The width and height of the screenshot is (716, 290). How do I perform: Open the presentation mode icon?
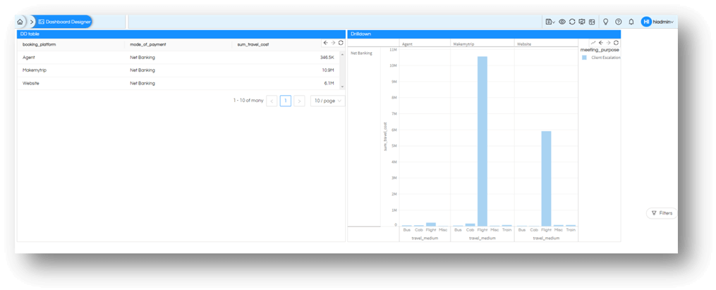[x=582, y=21]
